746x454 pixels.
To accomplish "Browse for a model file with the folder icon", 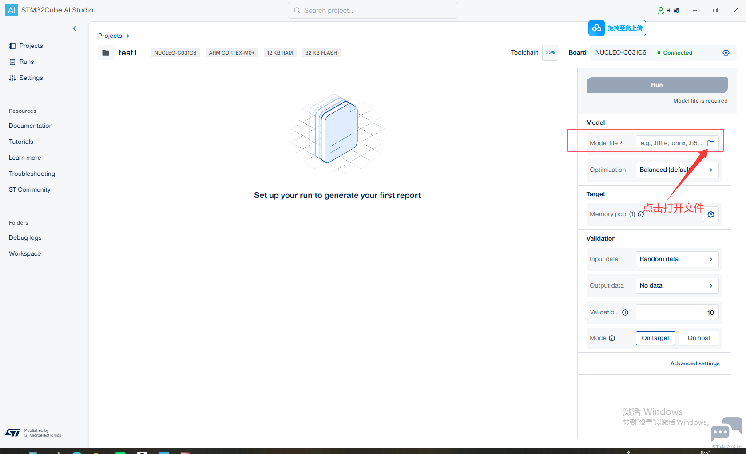I will tap(711, 143).
